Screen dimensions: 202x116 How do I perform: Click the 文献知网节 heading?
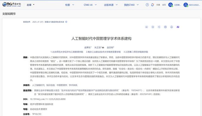9,14
